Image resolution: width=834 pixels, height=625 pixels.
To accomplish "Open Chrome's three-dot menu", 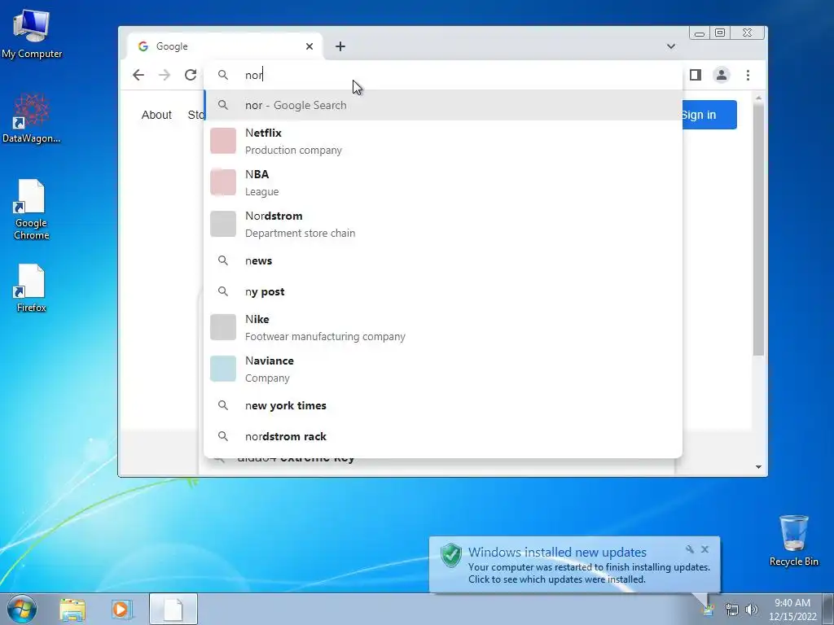I will (748, 75).
